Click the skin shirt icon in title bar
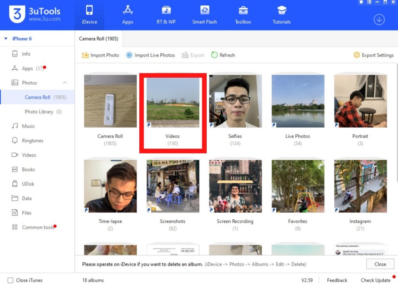 361,2
